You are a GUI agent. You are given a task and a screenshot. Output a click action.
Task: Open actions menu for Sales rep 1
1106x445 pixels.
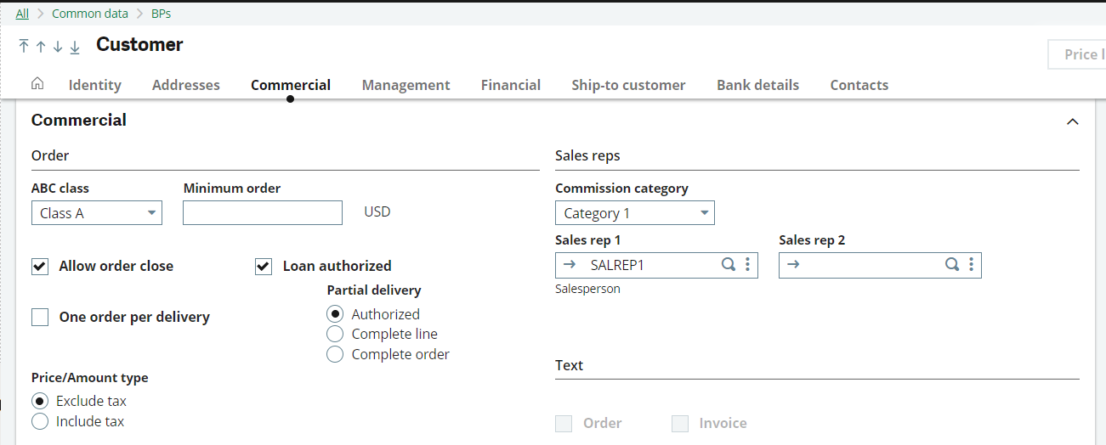tap(747, 265)
